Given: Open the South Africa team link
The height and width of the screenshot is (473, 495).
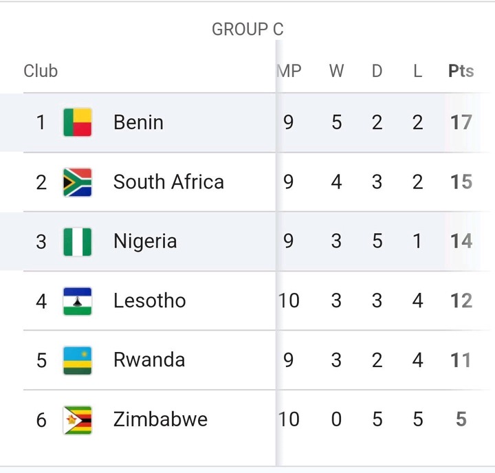Looking at the screenshot, I should pos(168,182).
